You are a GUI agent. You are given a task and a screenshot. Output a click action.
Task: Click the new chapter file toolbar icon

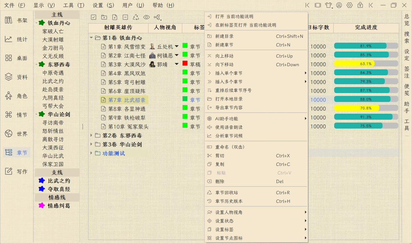[x=115, y=17]
